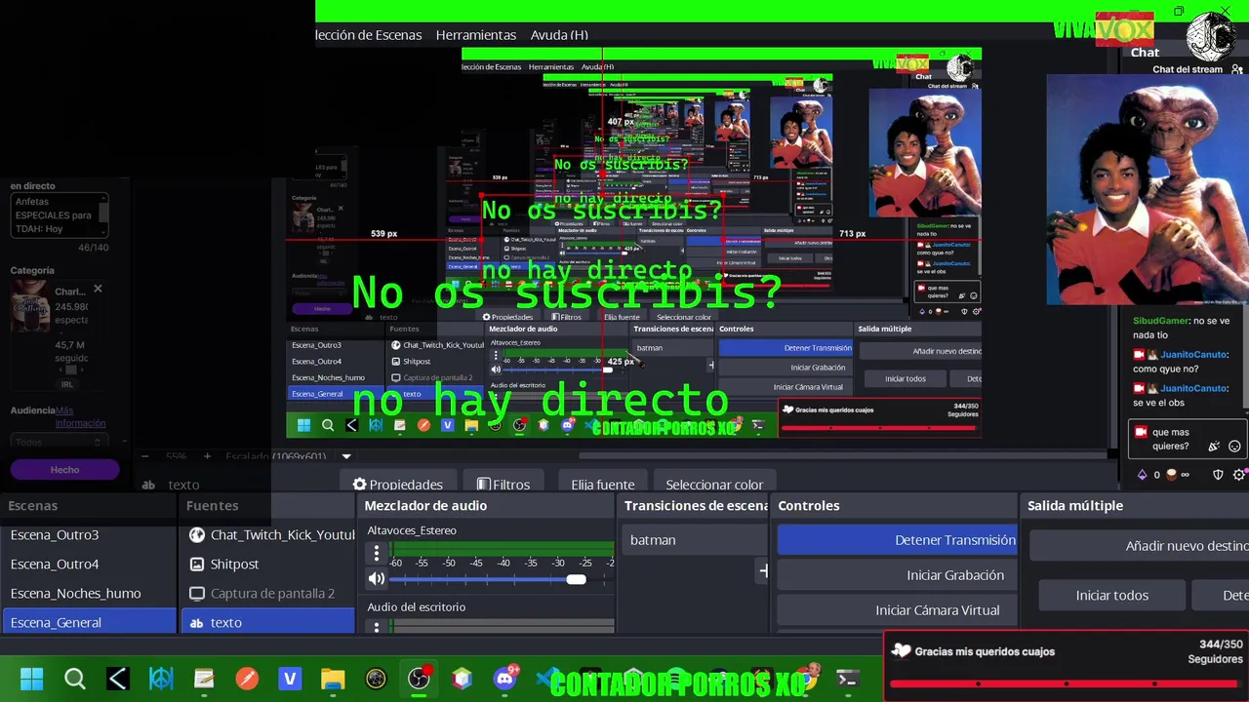Image resolution: width=1249 pixels, height=702 pixels.
Task: Select scene Escena_Outro3
Action: tap(89, 535)
